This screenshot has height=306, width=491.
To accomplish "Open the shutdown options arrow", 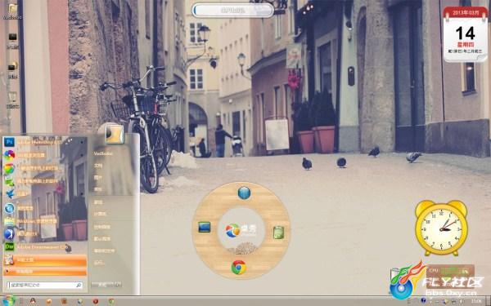I will click(118, 285).
